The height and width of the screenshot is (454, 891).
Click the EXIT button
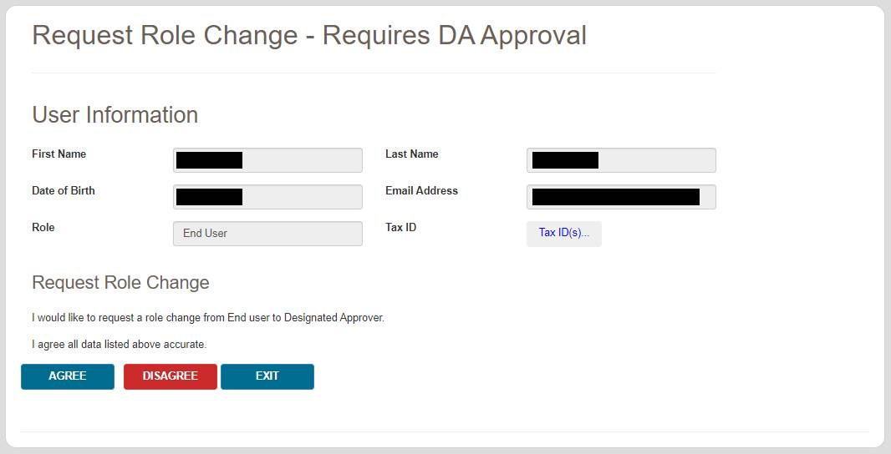(x=267, y=376)
